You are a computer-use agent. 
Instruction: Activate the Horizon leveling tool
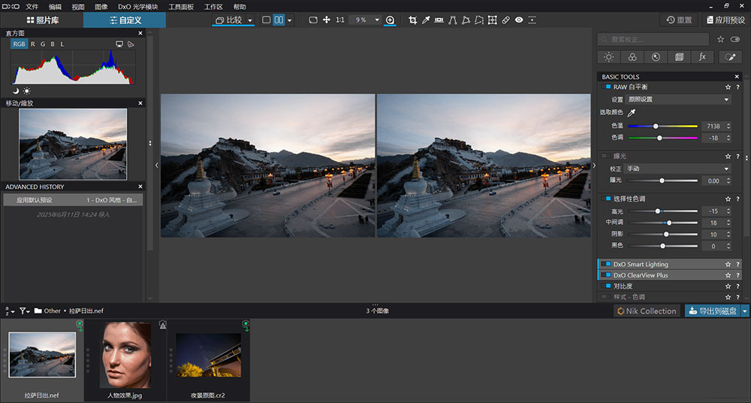point(439,20)
